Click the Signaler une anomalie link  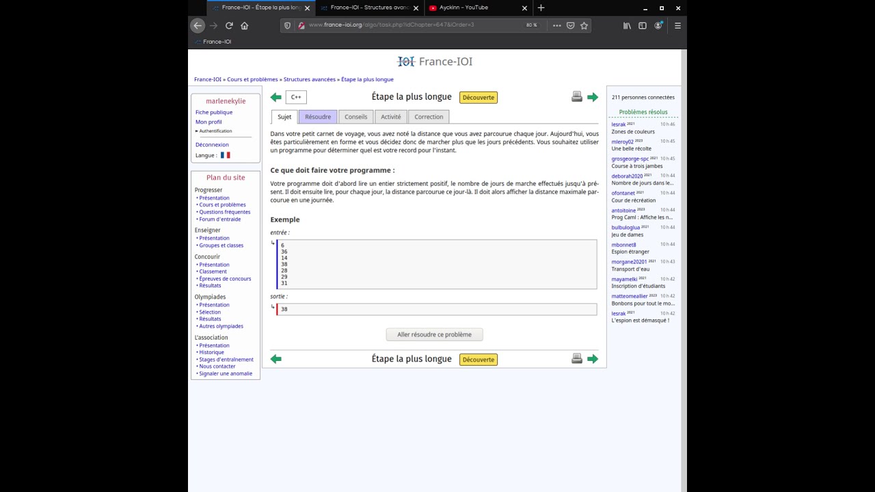click(x=226, y=374)
